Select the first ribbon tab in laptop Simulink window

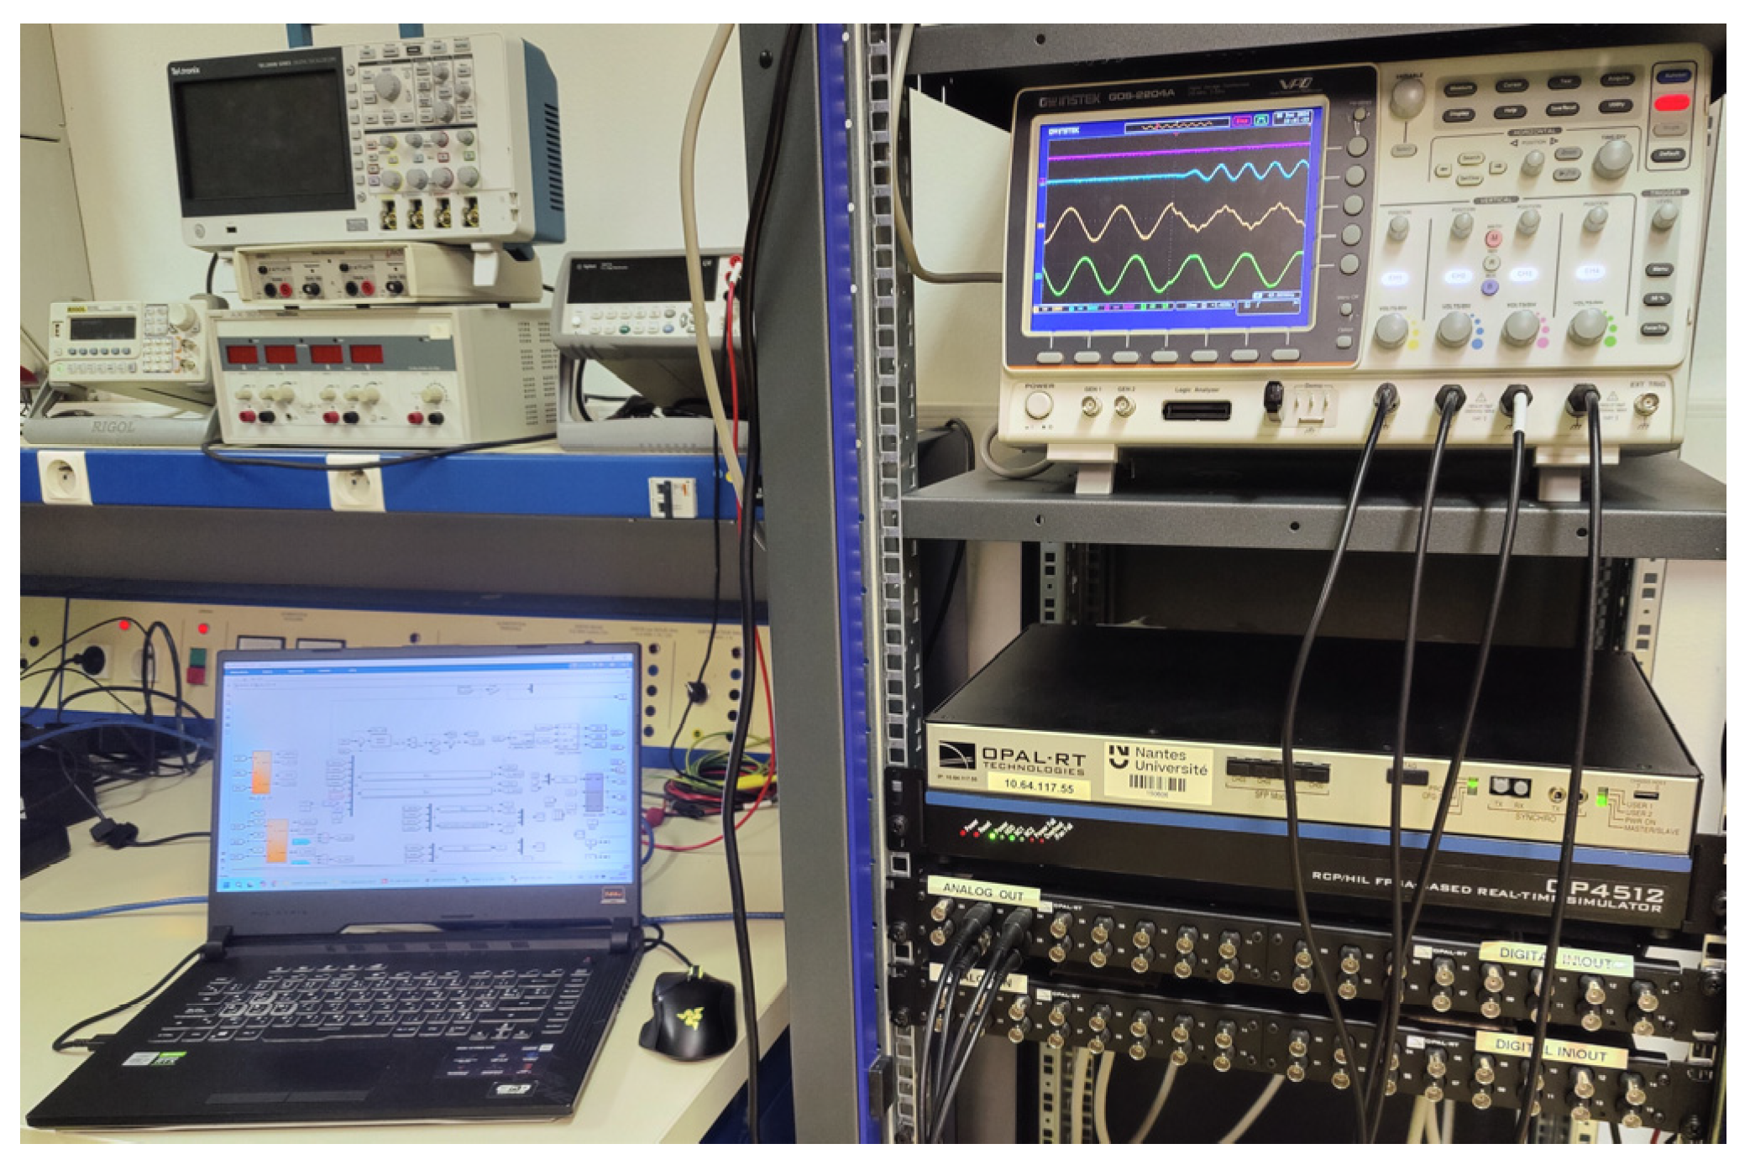239,671
